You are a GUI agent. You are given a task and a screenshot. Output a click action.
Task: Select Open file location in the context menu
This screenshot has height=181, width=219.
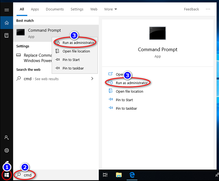[x=76, y=51]
